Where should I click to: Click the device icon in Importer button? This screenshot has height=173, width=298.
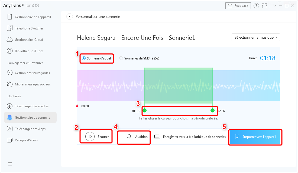[237, 137]
